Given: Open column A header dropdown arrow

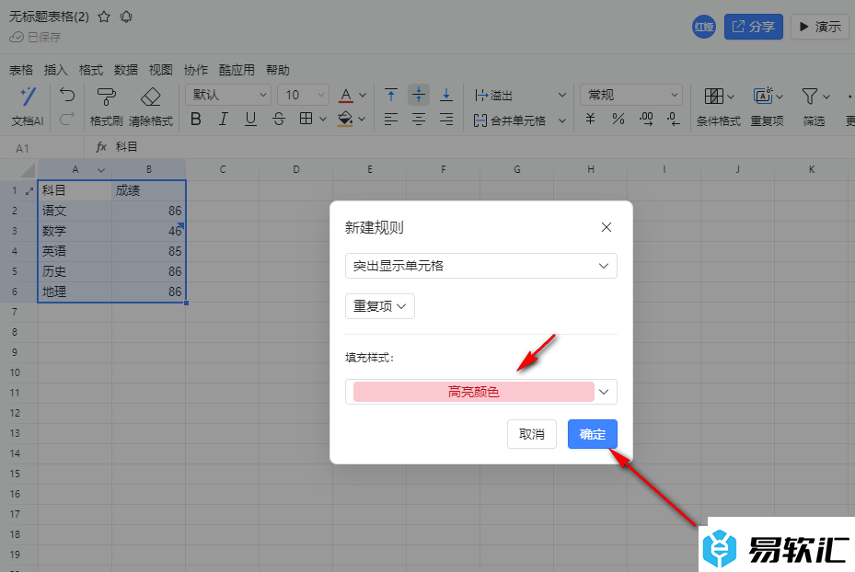Looking at the screenshot, I should pyautogui.click(x=101, y=170).
